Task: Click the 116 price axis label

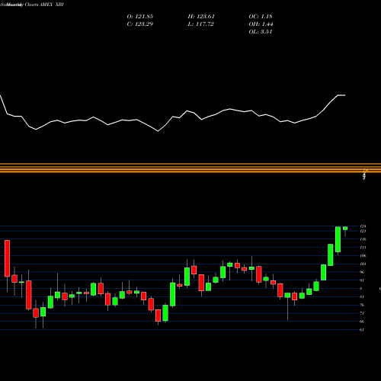Action: coord(363,239)
